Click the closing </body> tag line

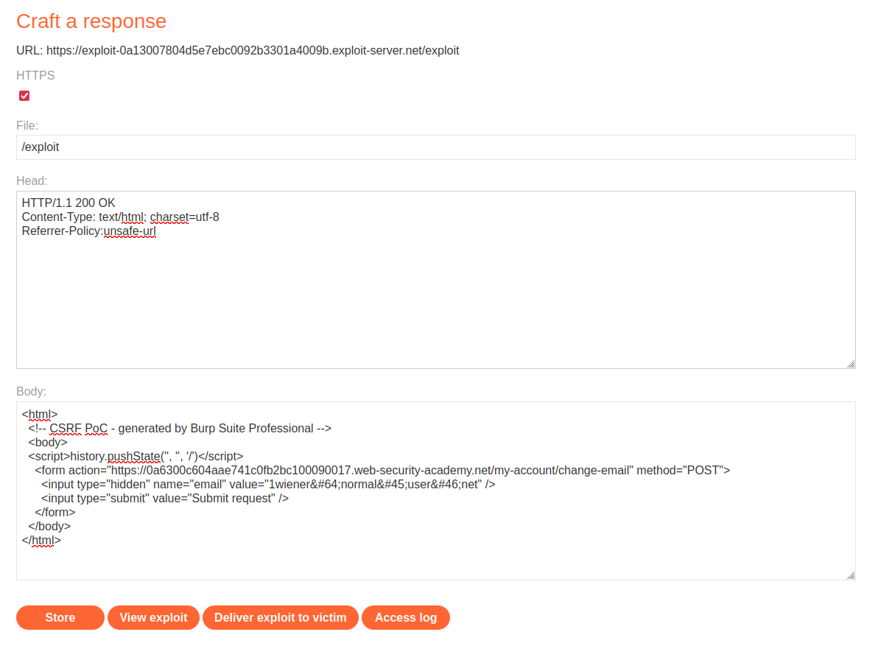pos(49,527)
